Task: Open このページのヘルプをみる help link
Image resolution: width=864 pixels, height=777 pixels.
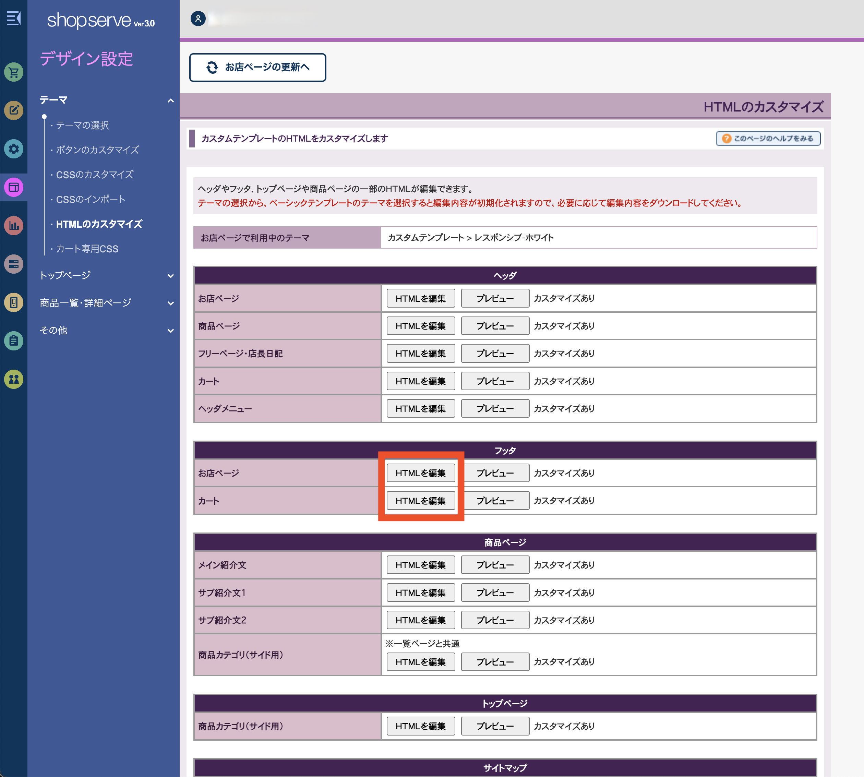Action: pos(768,139)
